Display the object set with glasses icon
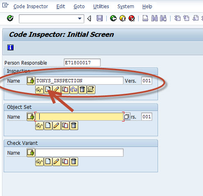 (39, 126)
